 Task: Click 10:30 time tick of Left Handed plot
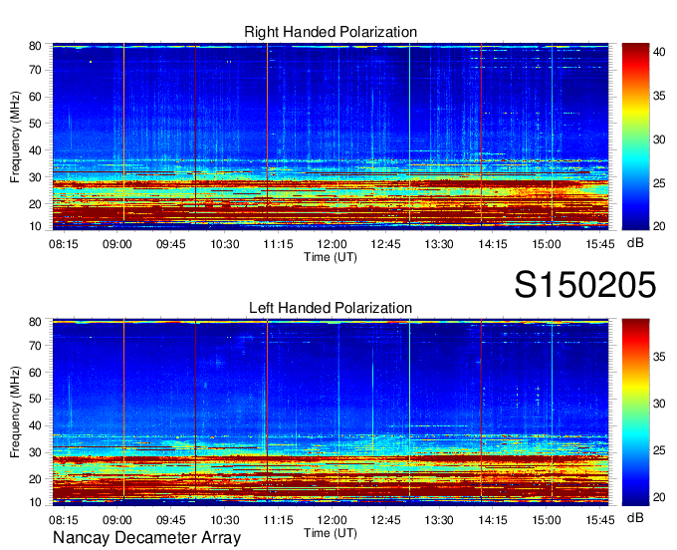coord(225,520)
